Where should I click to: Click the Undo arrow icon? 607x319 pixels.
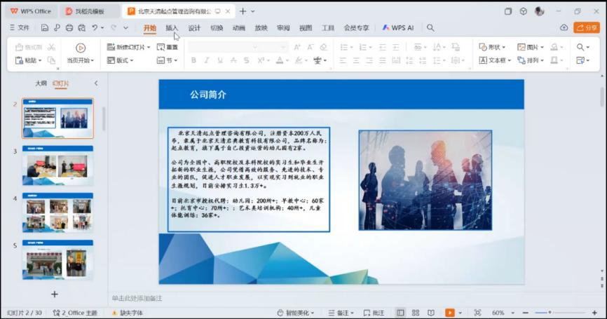point(93,28)
